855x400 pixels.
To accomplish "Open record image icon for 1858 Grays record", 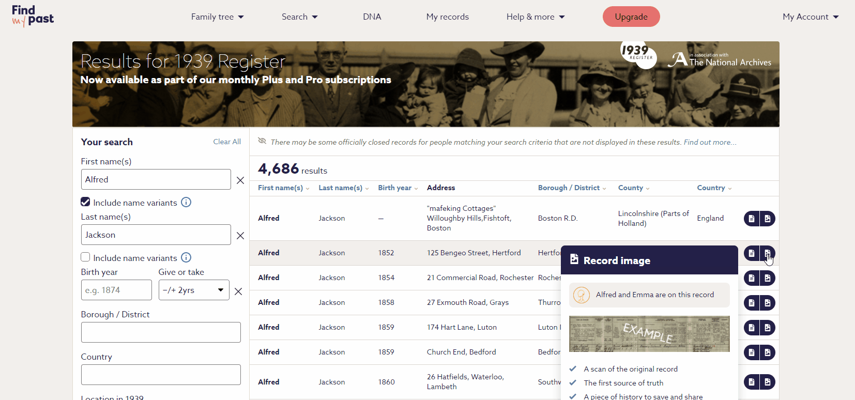I will coord(767,303).
